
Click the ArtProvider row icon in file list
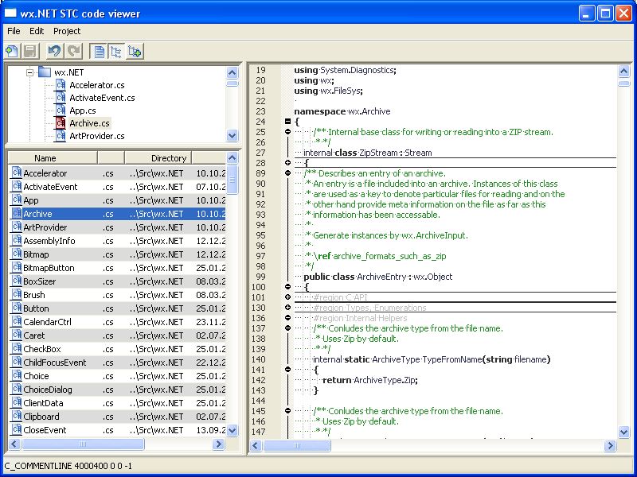point(17,227)
